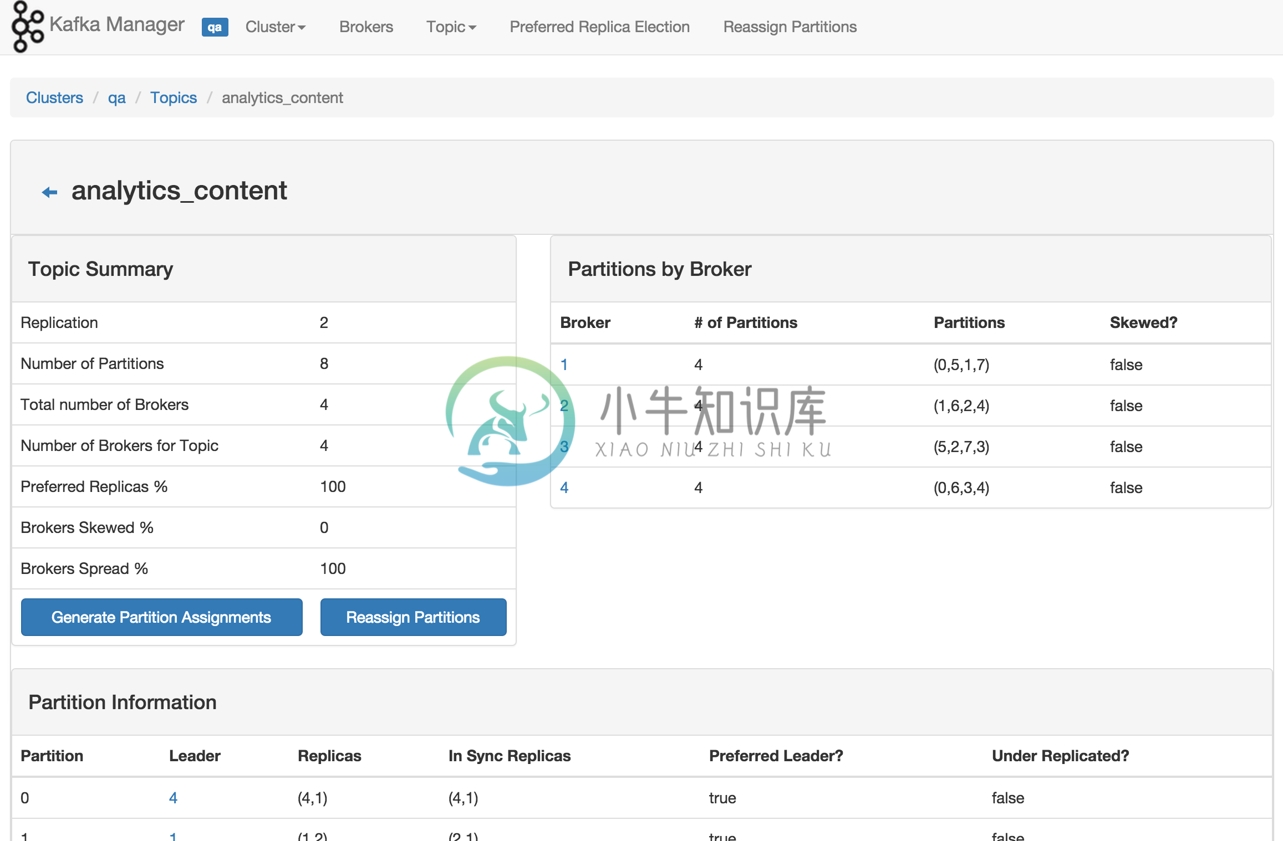
Task: Click the Leader column header
Action: point(195,756)
